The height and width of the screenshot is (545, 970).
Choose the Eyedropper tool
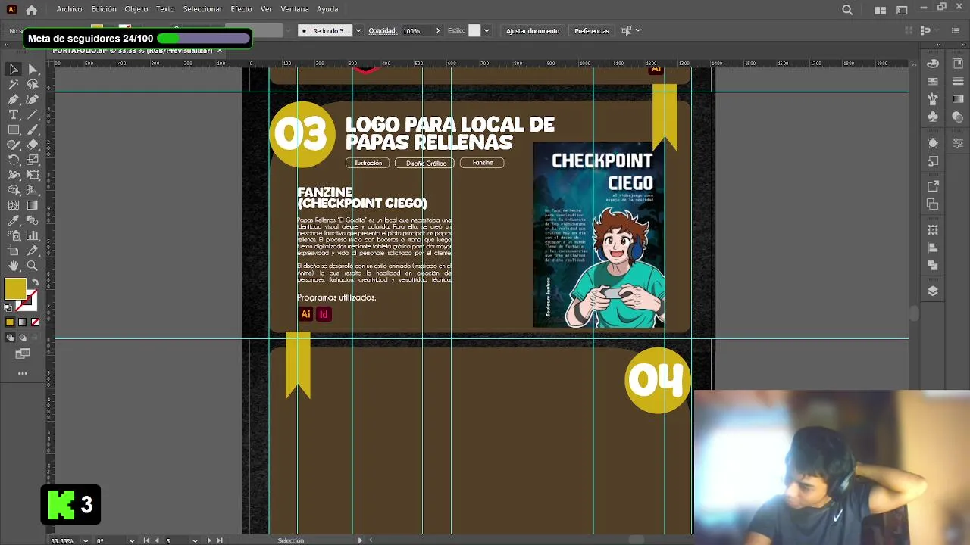click(x=14, y=220)
